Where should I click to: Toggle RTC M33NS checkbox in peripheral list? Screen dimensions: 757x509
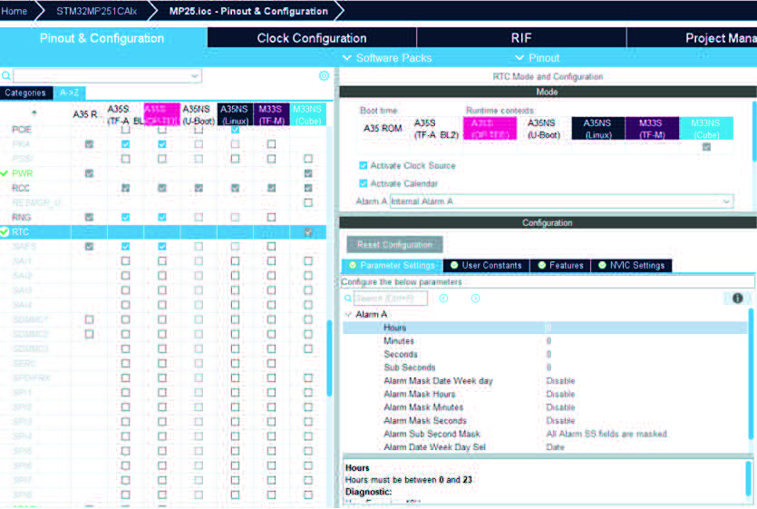(x=308, y=232)
